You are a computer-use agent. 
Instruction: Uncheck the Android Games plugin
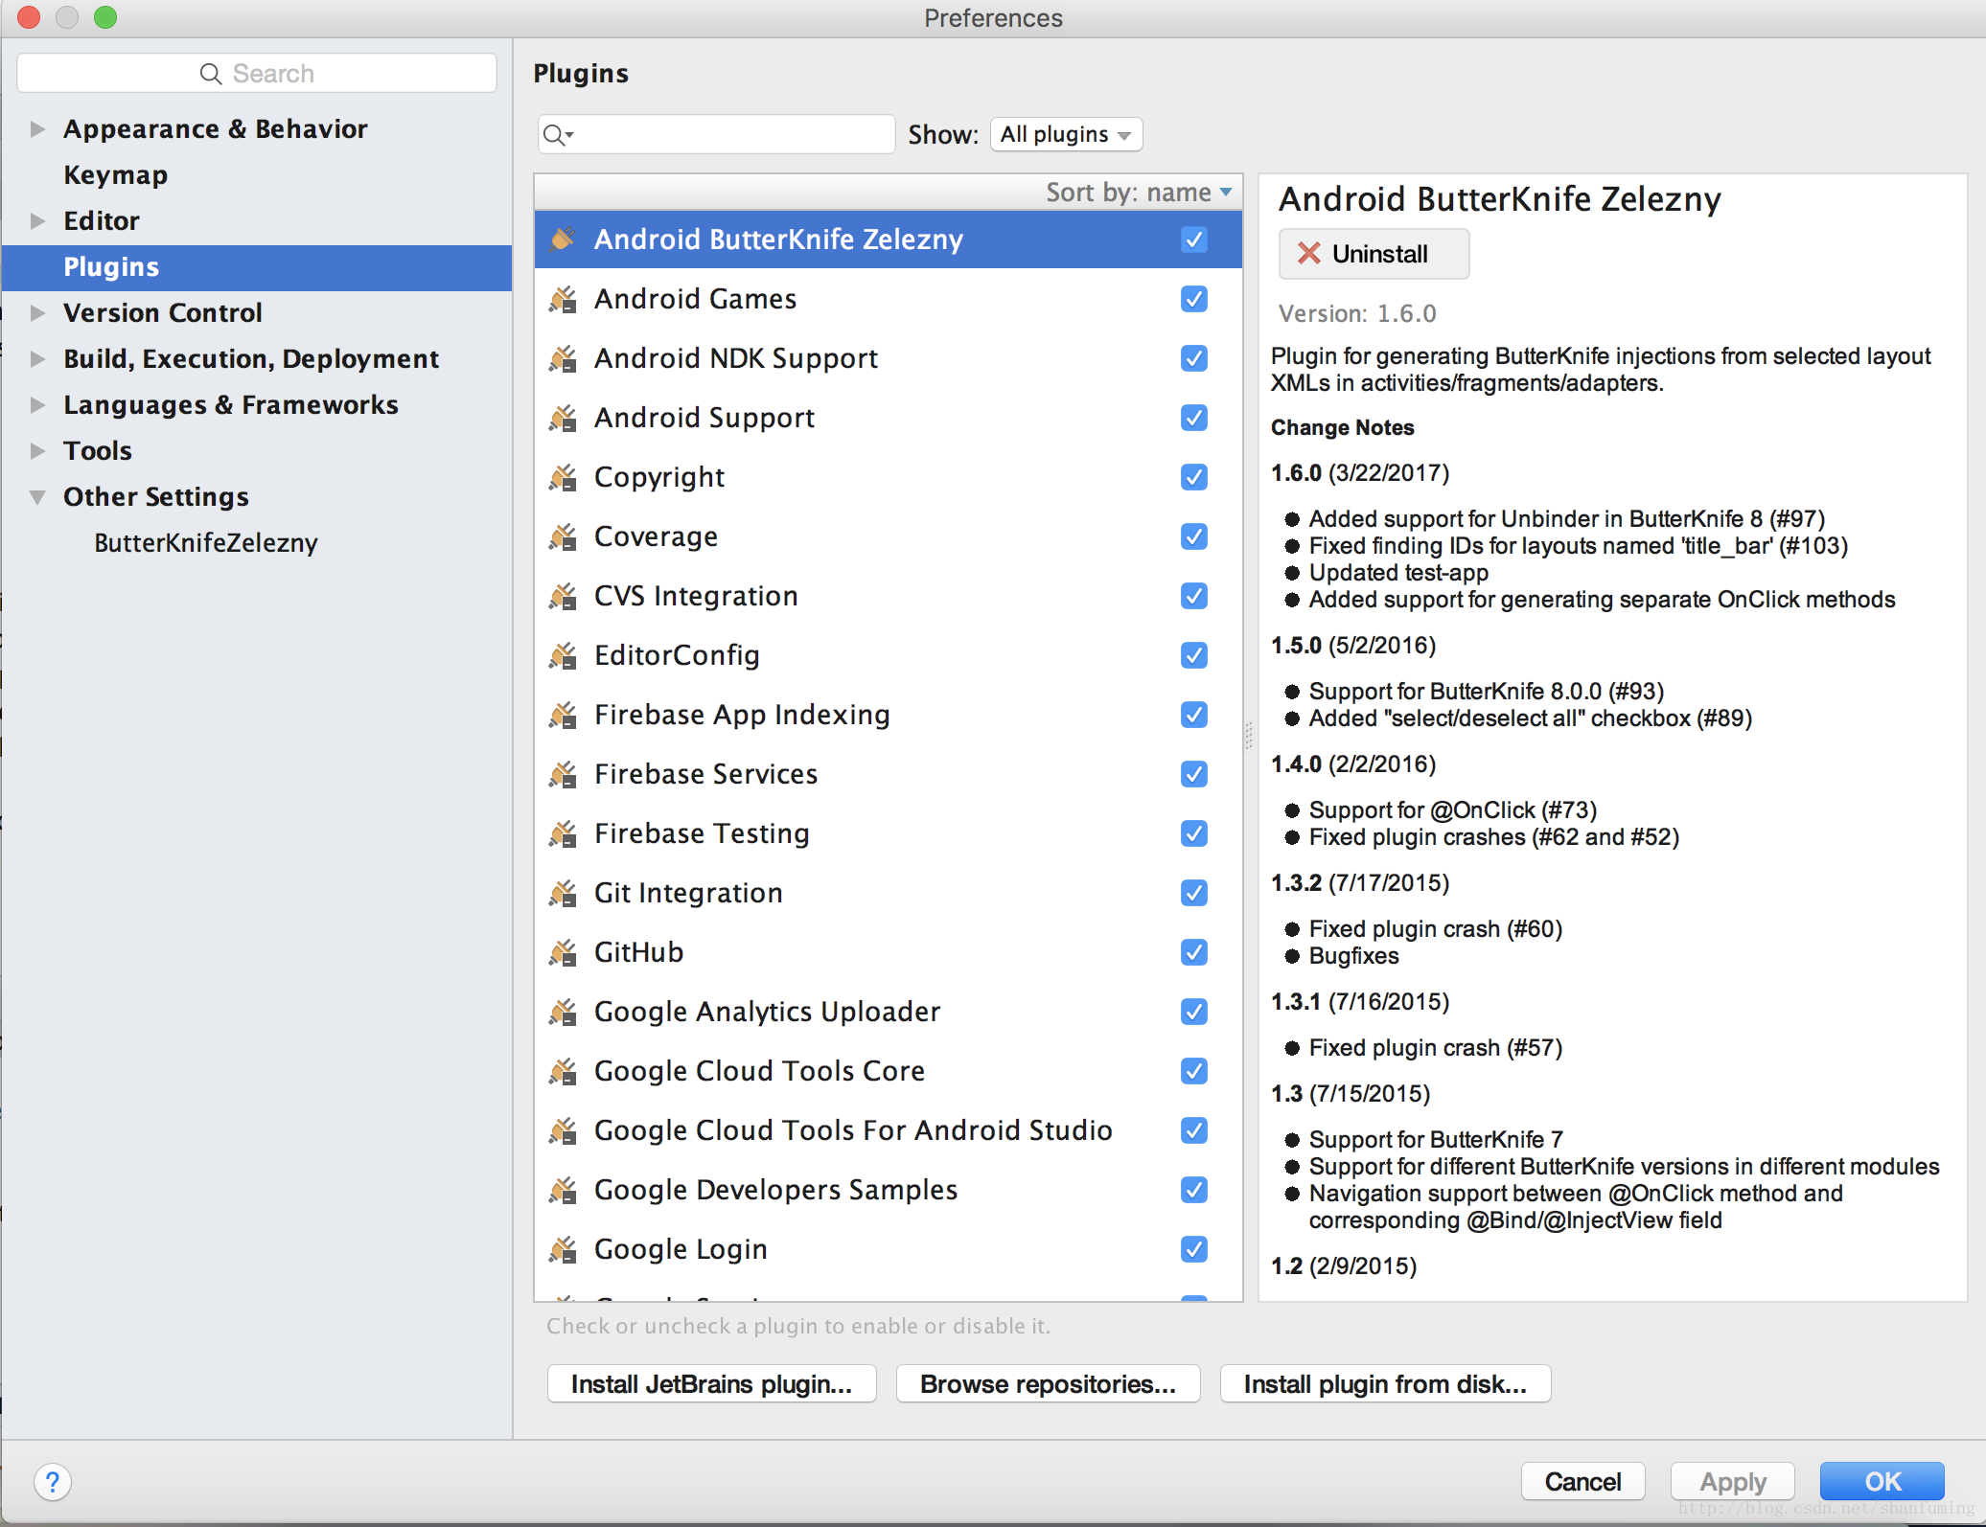1194,299
